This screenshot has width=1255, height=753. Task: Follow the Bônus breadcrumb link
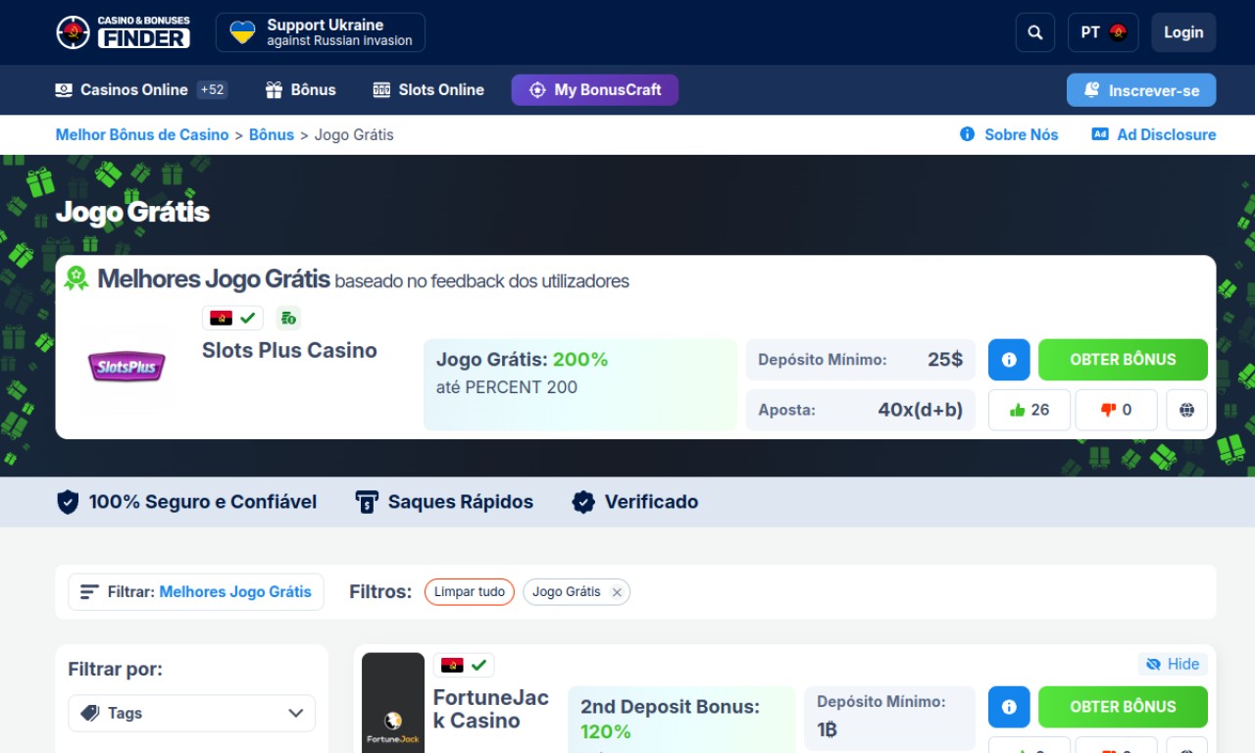click(272, 135)
